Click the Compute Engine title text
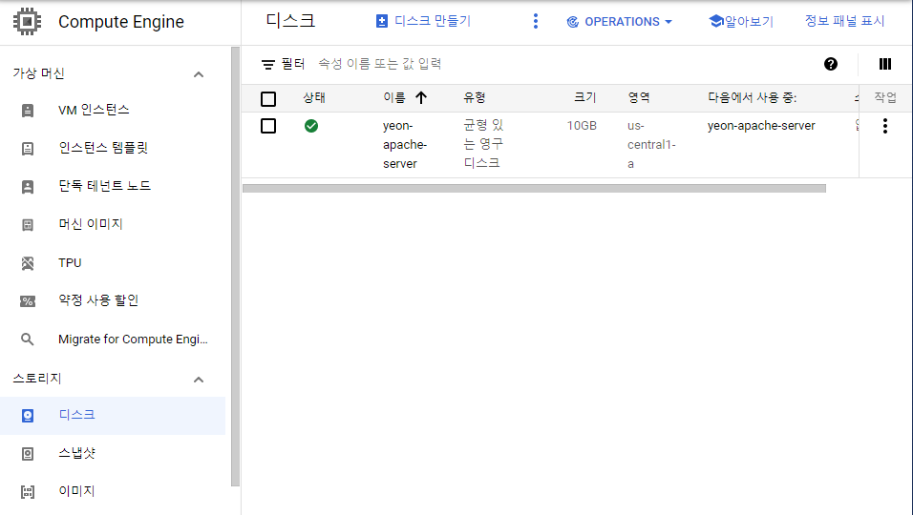This screenshot has width=913, height=515. click(121, 22)
